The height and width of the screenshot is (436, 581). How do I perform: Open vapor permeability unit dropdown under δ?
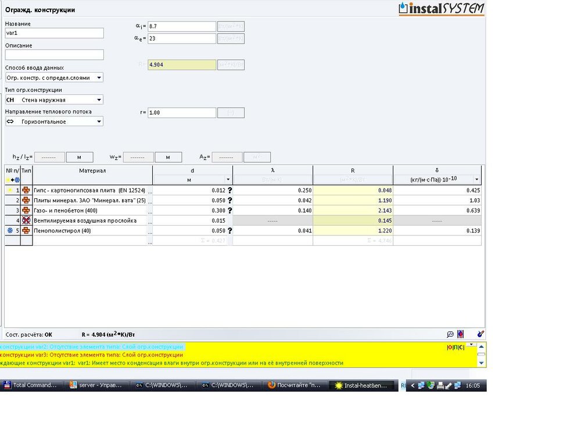477,180
